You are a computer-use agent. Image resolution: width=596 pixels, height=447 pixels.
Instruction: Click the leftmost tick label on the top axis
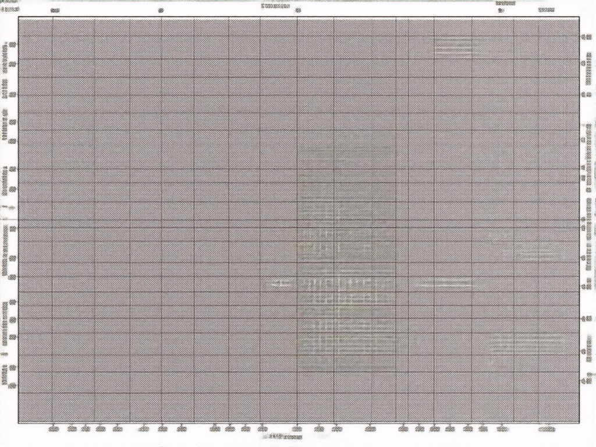[55, 10]
